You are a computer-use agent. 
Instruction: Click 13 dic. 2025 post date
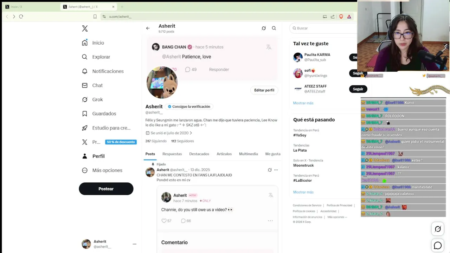[200, 170]
